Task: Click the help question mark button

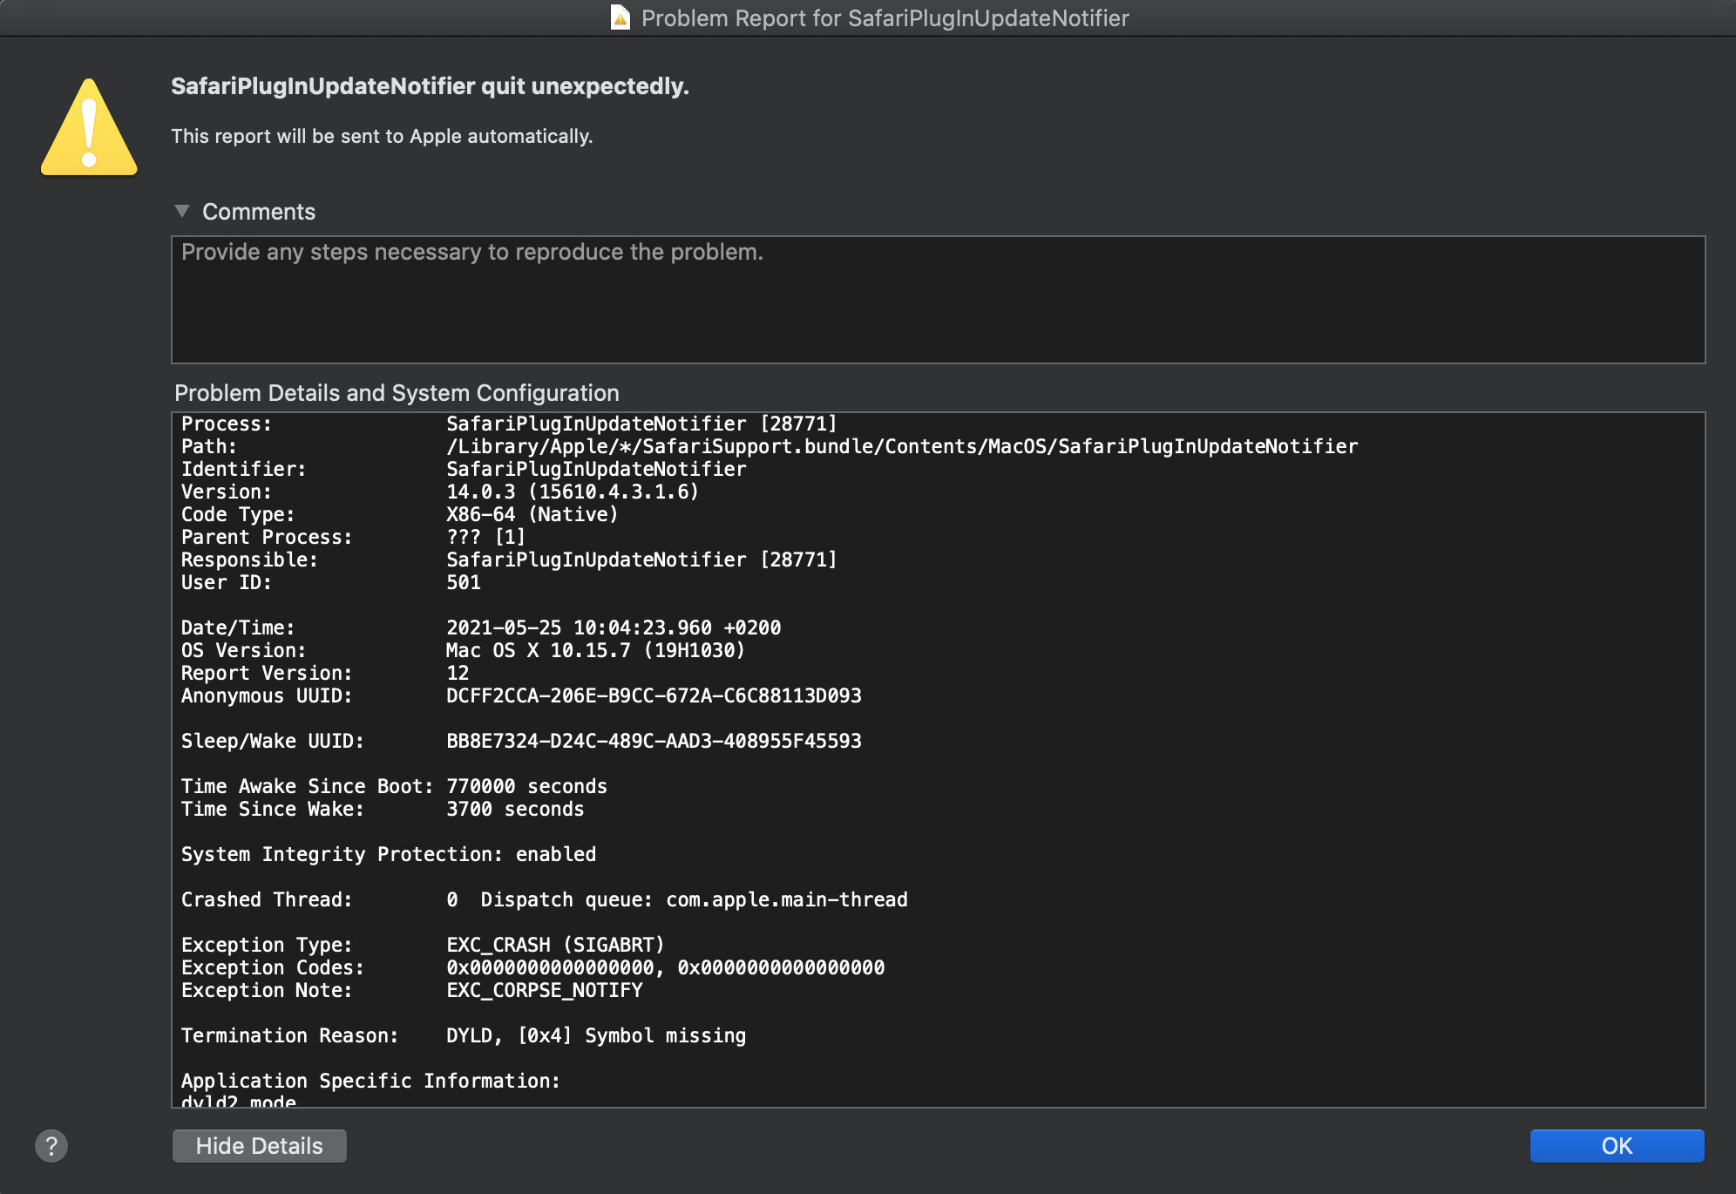Action: click(51, 1146)
